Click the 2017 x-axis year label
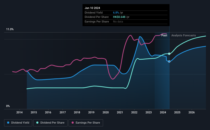Screen dimensions: 210x130 click(x=63, y=112)
